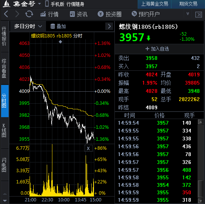205x204 pixels.
Task: Select trade row with volume 436
Action: [156, 146]
